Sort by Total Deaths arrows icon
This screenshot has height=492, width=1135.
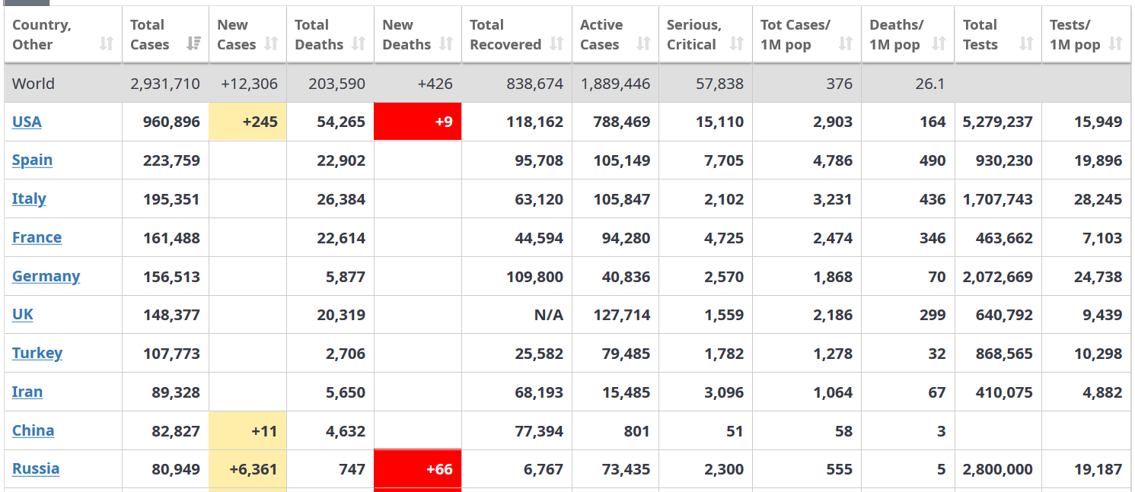click(359, 44)
